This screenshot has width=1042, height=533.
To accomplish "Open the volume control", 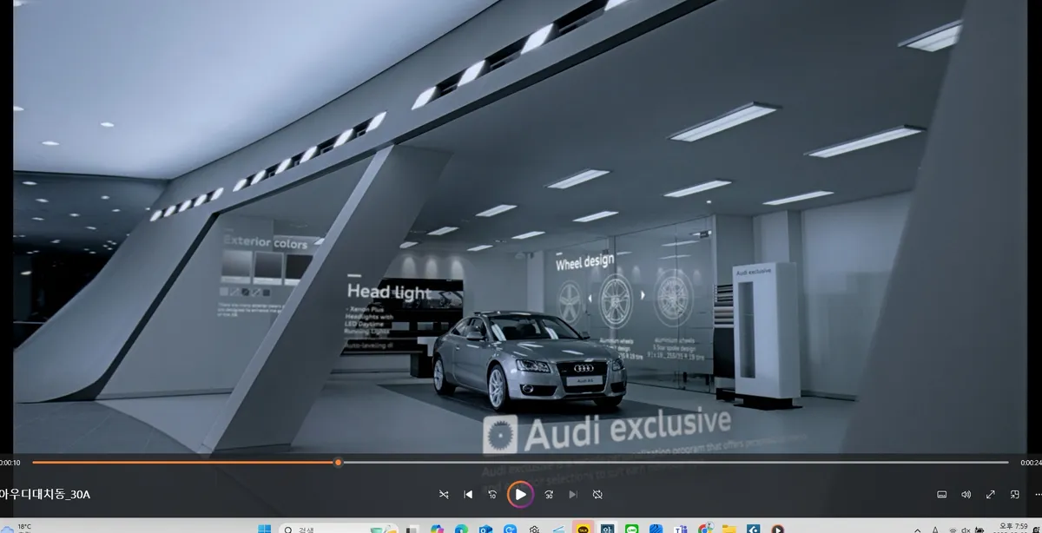I will (x=966, y=494).
